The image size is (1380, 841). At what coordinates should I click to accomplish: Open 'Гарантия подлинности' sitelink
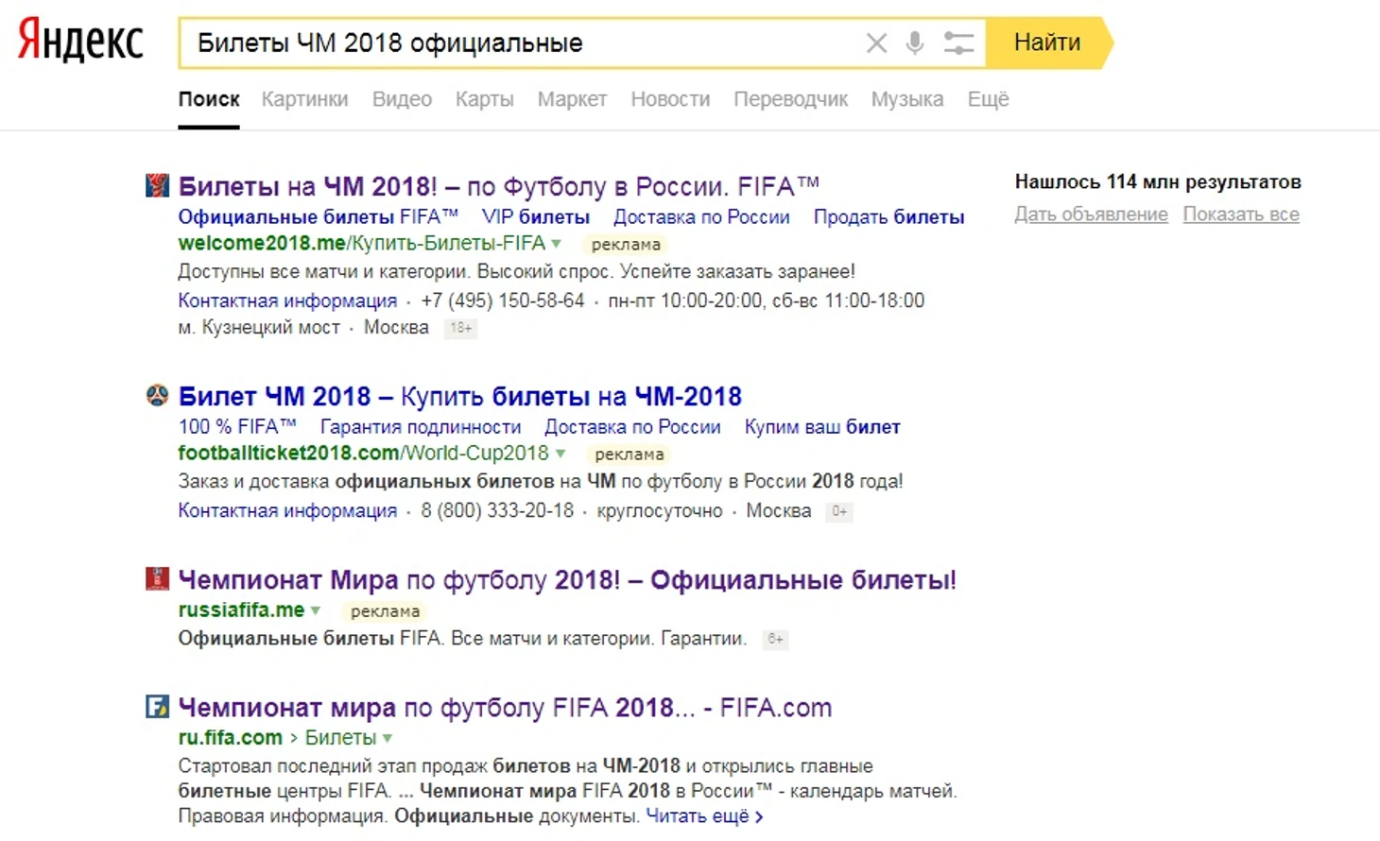[x=421, y=426]
